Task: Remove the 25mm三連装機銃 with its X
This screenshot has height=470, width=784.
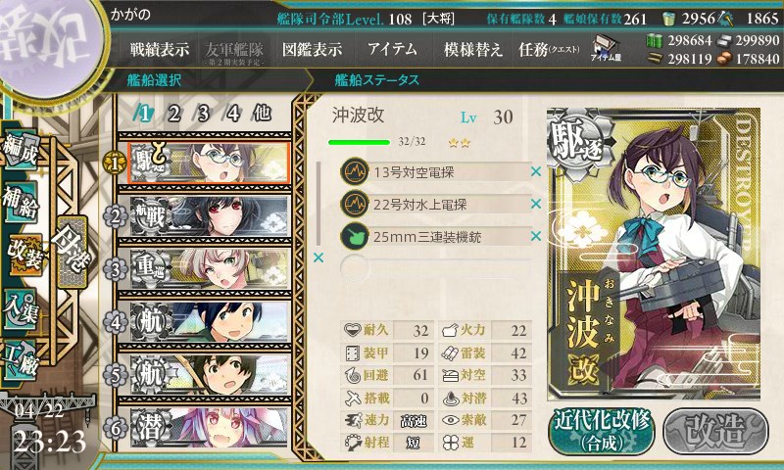Action: (536, 236)
